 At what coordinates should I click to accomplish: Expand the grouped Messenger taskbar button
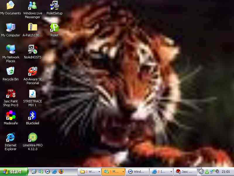pos(113,172)
